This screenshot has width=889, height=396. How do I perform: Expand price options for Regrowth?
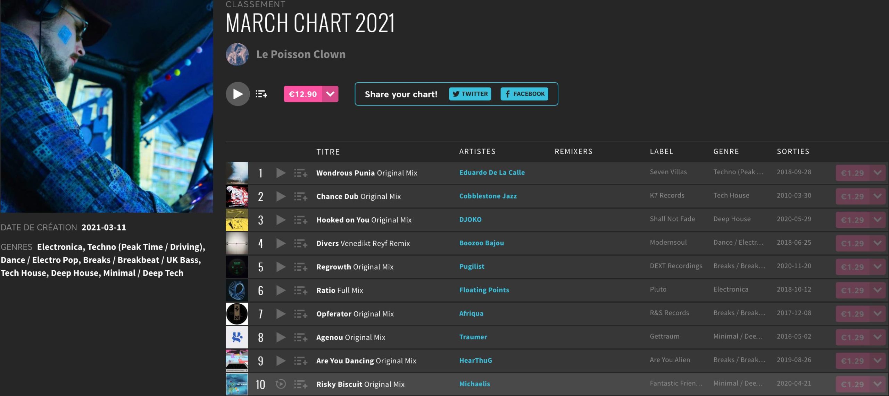(x=878, y=267)
